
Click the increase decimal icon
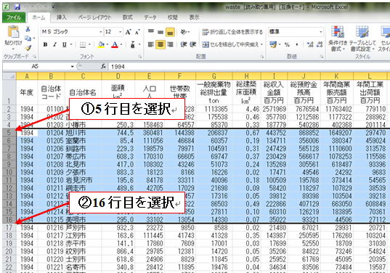coord(310,45)
